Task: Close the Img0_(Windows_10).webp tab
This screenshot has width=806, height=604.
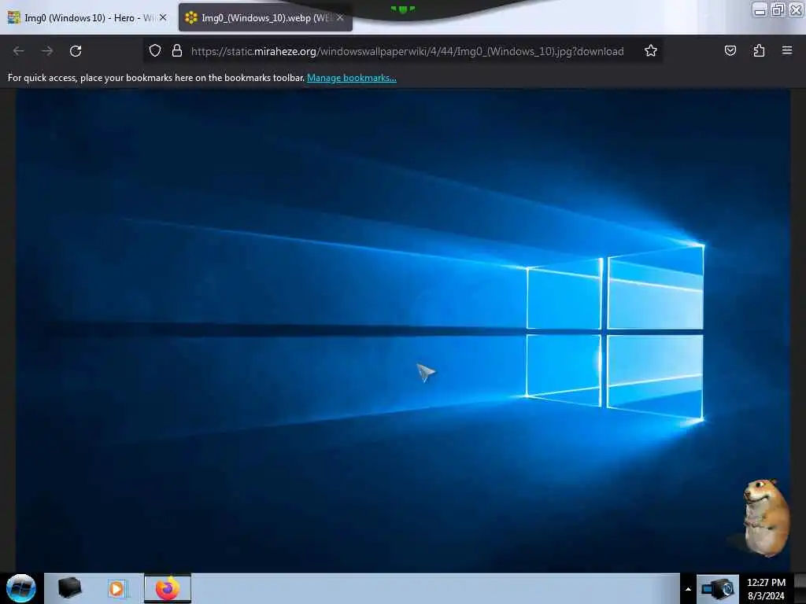Action: (x=340, y=17)
